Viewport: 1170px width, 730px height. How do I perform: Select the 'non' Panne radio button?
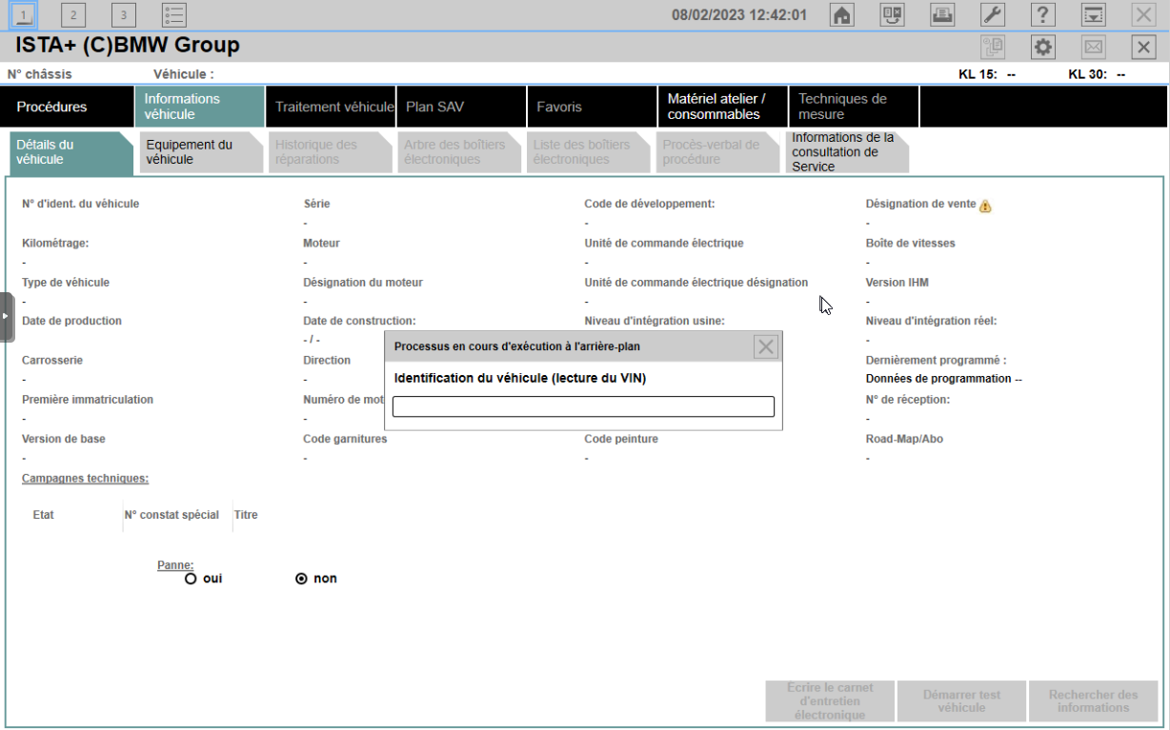tap(301, 579)
